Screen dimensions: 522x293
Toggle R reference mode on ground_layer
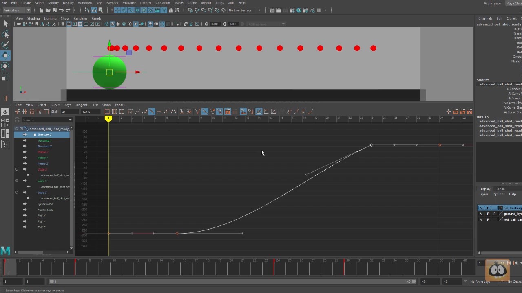click(x=494, y=214)
